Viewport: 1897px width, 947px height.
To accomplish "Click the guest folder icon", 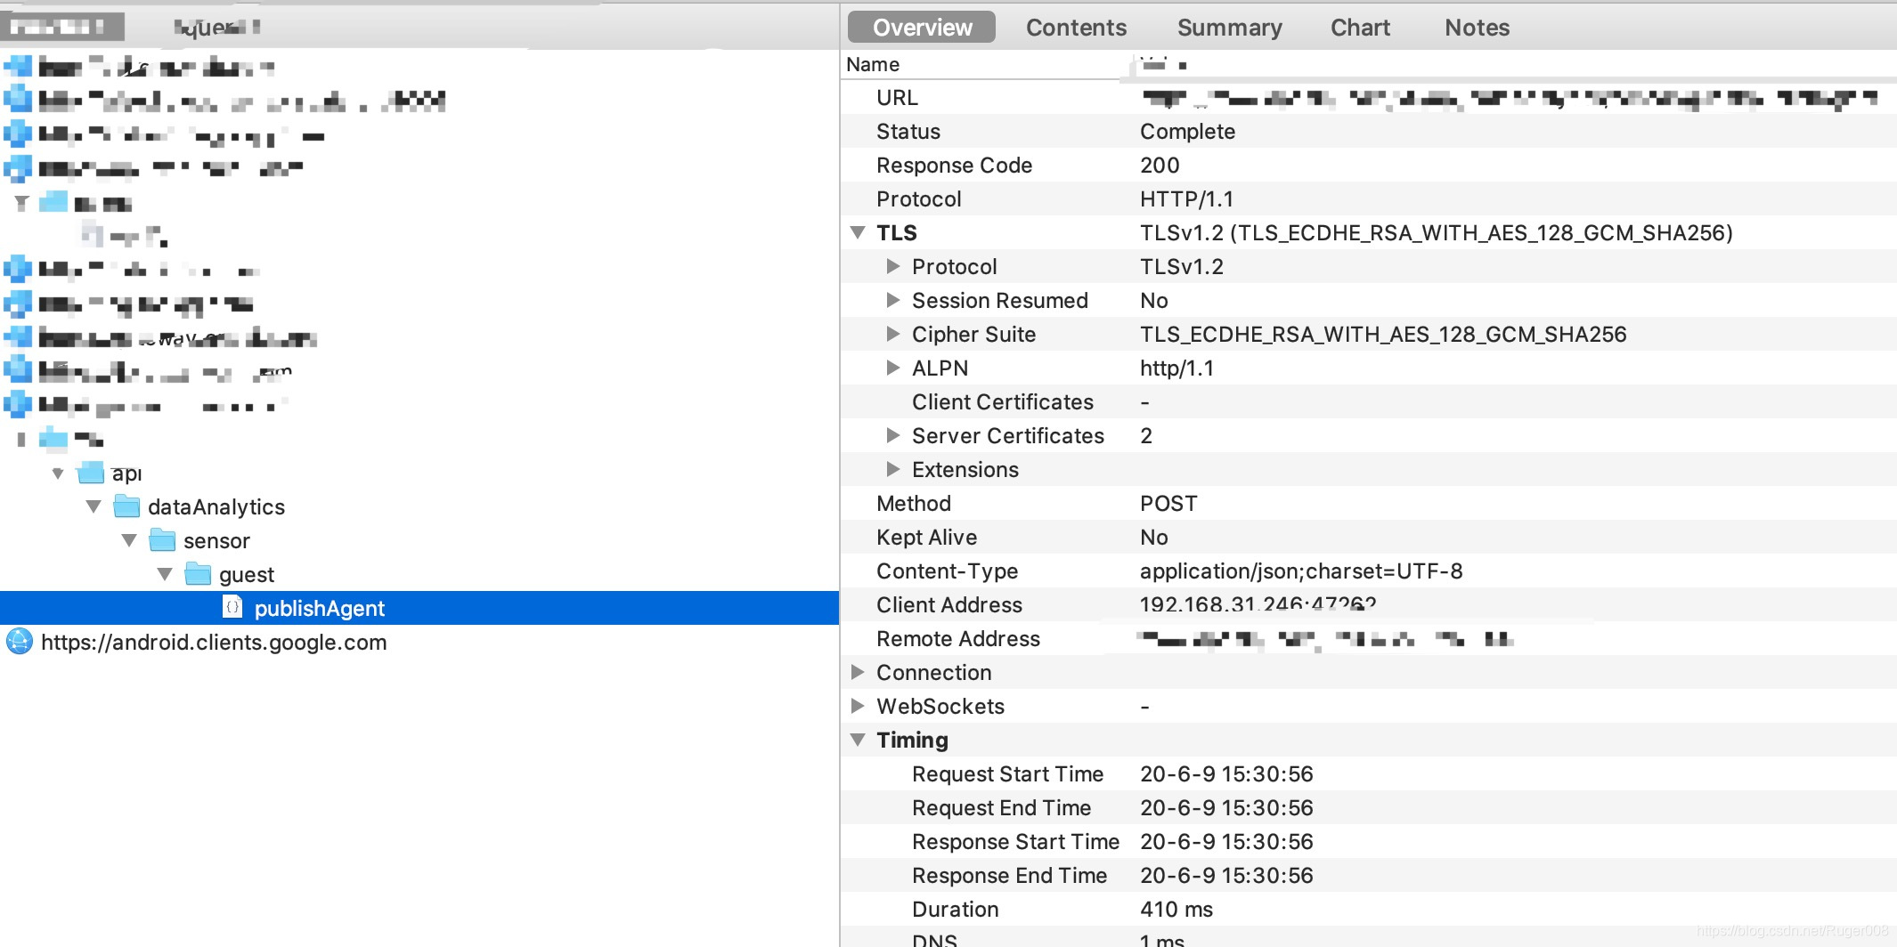I will coord(198,574).
